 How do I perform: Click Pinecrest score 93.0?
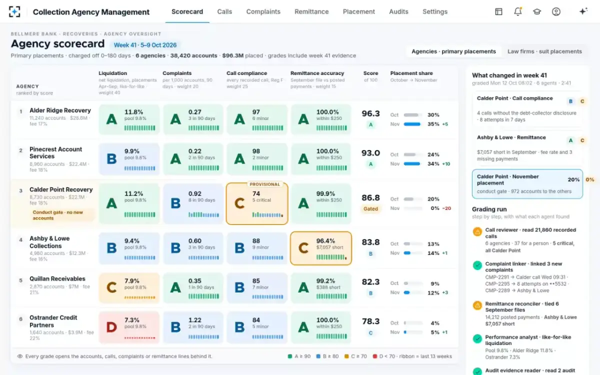click(x=370, y=153)
